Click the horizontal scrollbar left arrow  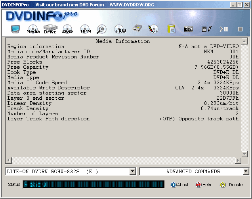click(9, 160)
